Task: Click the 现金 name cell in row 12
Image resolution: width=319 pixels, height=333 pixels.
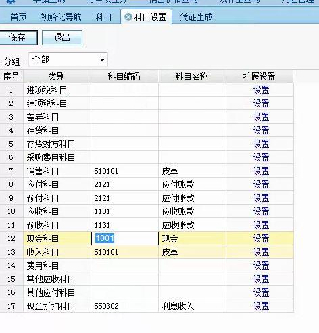Action: [x=193, y=238]
